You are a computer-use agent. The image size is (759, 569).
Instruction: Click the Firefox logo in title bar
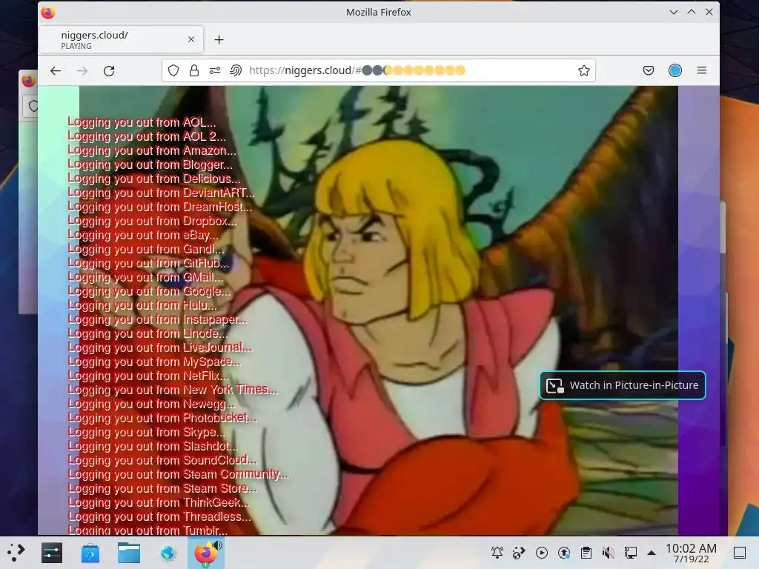(x=48, y=12)
